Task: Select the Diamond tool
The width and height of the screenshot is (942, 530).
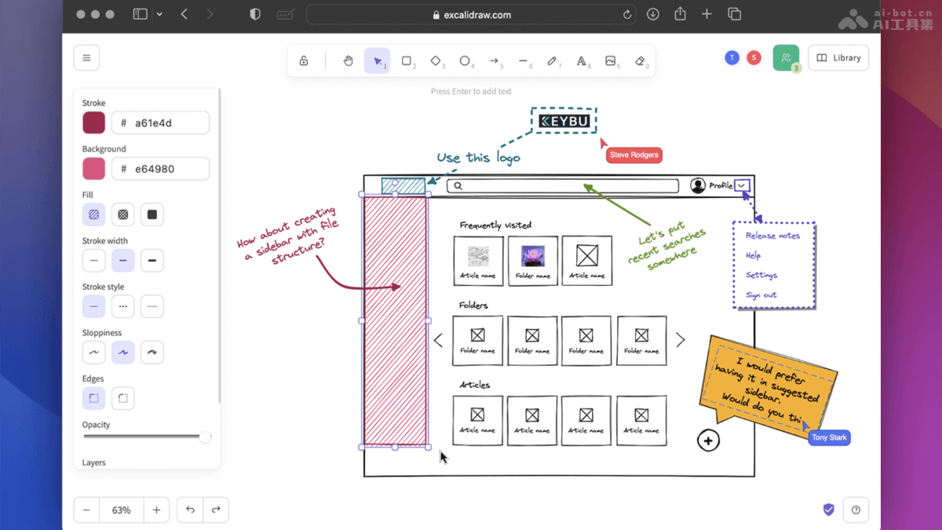Action: 437,60
